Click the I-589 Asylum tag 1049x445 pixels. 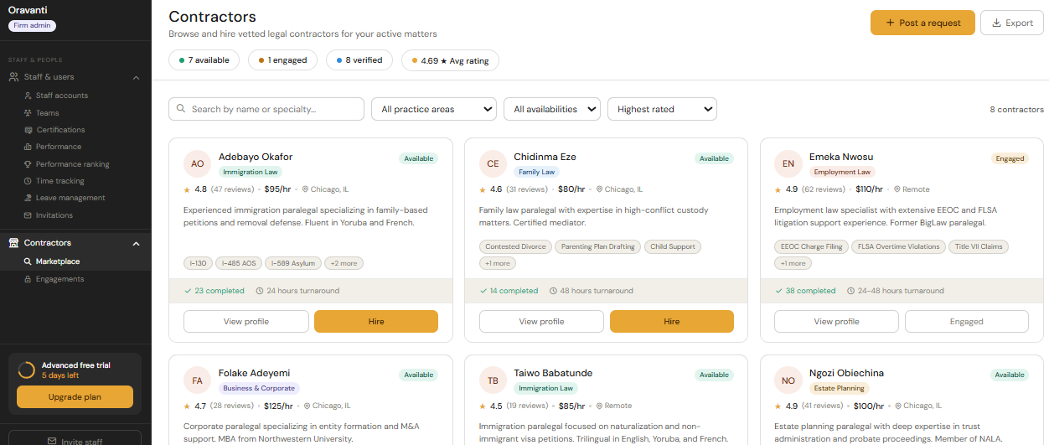[x=293, y=263]
